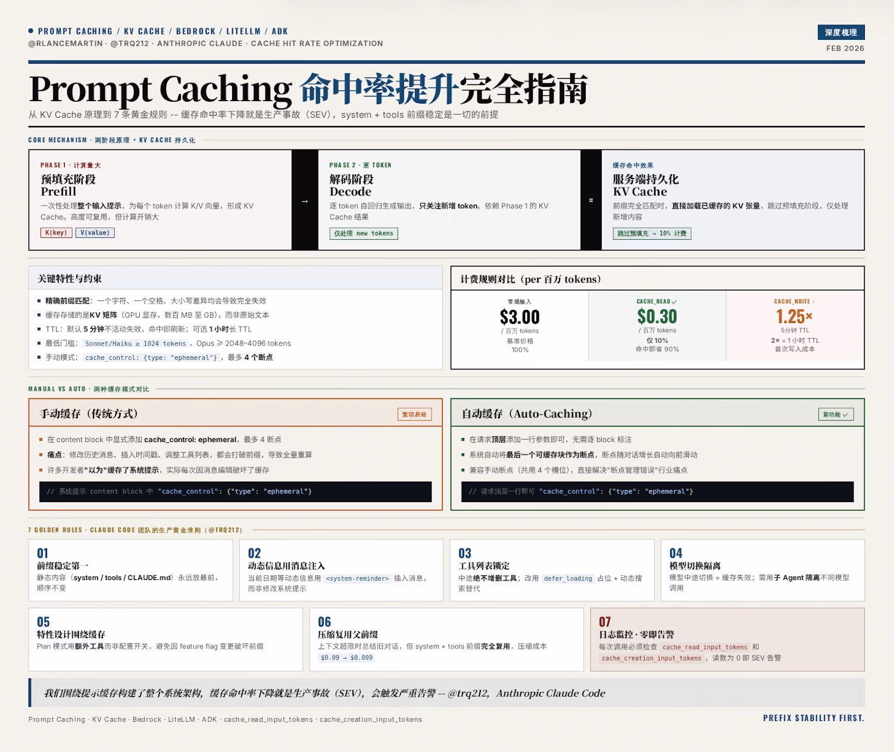Click the 兼容手动断点 bullet in auto-caching
The image size is (894, 752).
pyautogui.click(x=578, y=470)
